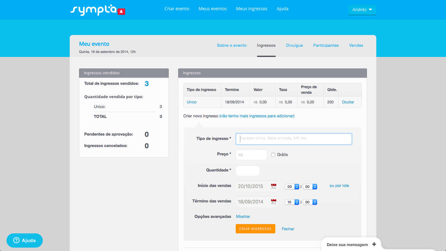Click the Pendentes de aprovação label

tap(109, 134)
